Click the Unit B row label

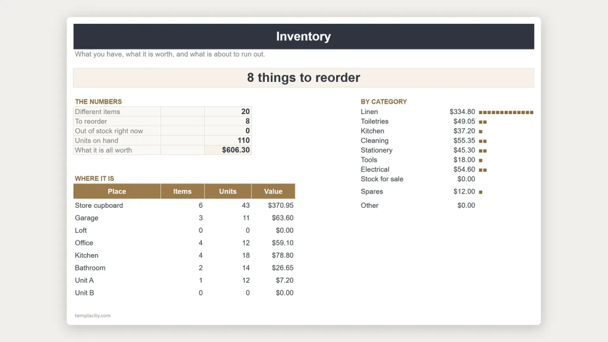pos(84,293)
